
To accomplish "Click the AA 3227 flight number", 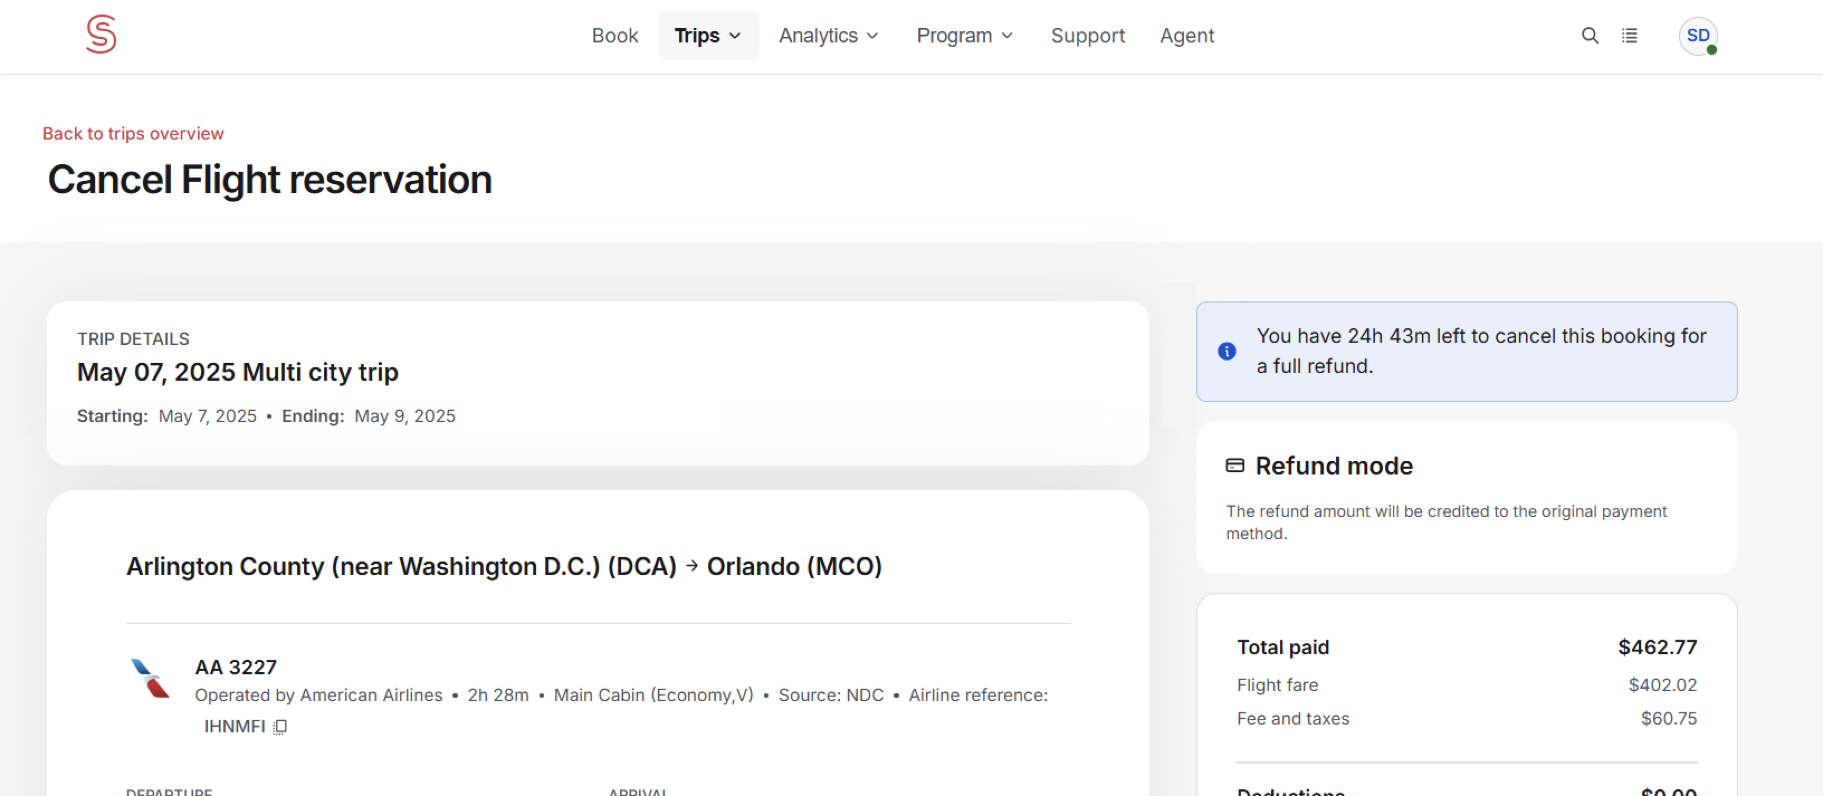I will [x=236, y=667].
